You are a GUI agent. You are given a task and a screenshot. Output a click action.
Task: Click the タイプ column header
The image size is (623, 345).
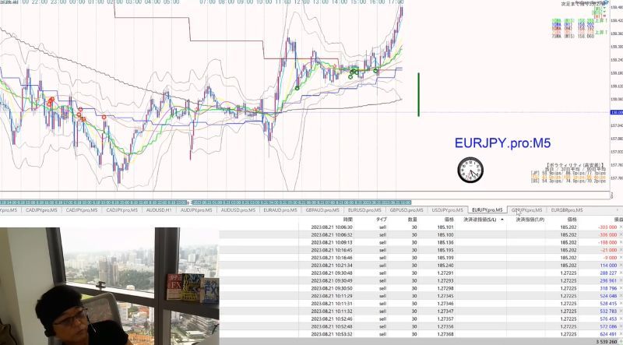pyautogui.click(x=381, y=220)
